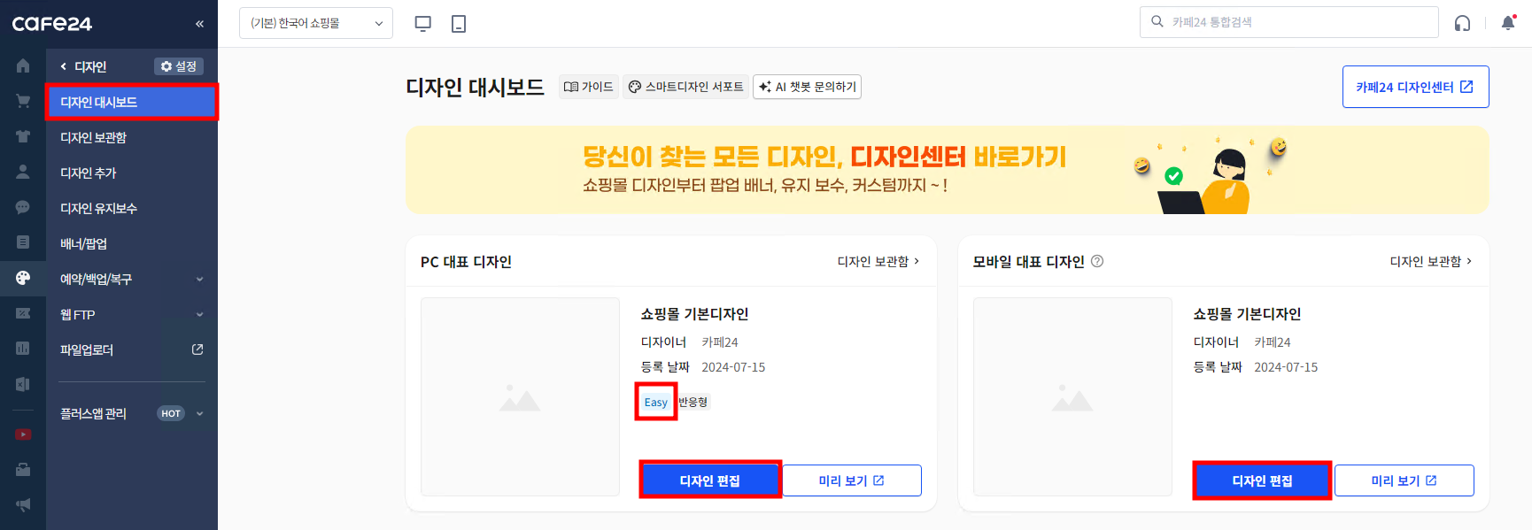Open the shopping cart sidebar icon
Viewport: 1532px width, 530px height.
pos(23,101)
